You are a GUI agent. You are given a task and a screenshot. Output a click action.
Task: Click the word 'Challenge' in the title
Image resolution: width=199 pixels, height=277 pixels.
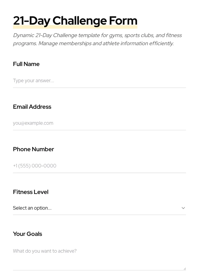(79, 21)
